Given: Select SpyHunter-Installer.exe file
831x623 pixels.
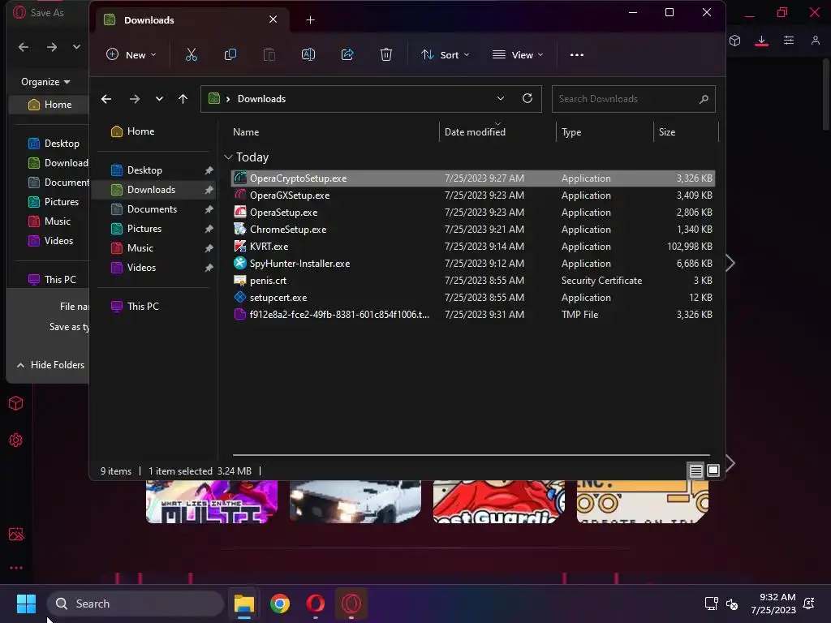Looking at the screenshot, I should click(x=473, y=264).
